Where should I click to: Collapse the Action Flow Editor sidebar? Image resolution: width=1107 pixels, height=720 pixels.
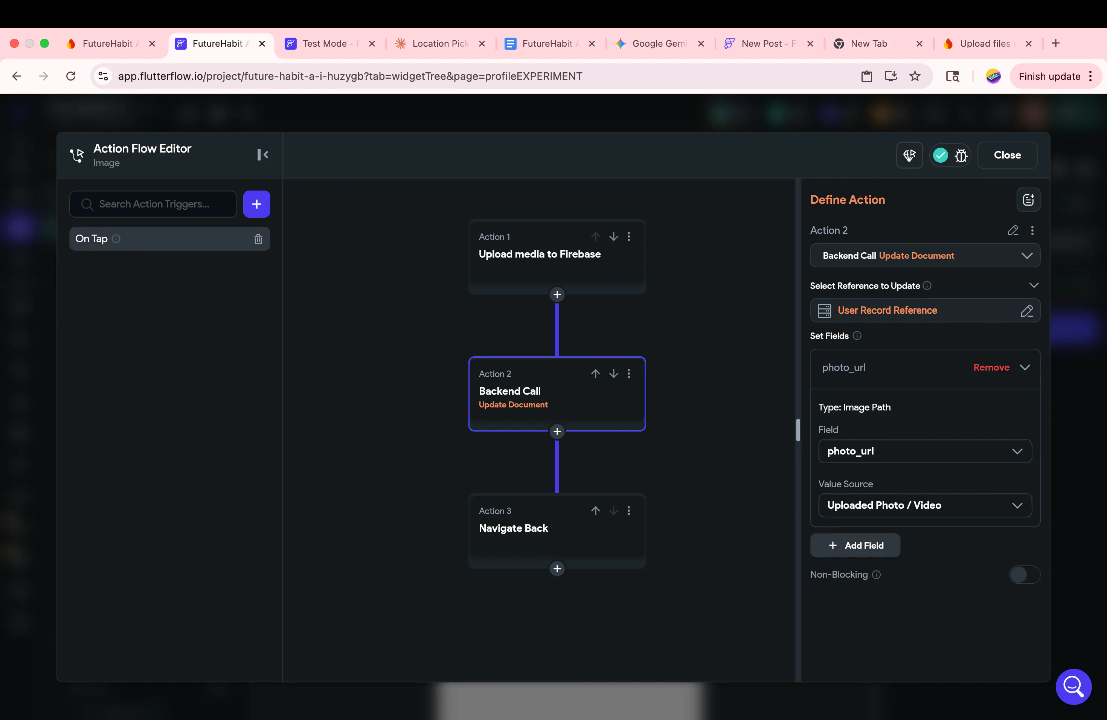(263, 154)
